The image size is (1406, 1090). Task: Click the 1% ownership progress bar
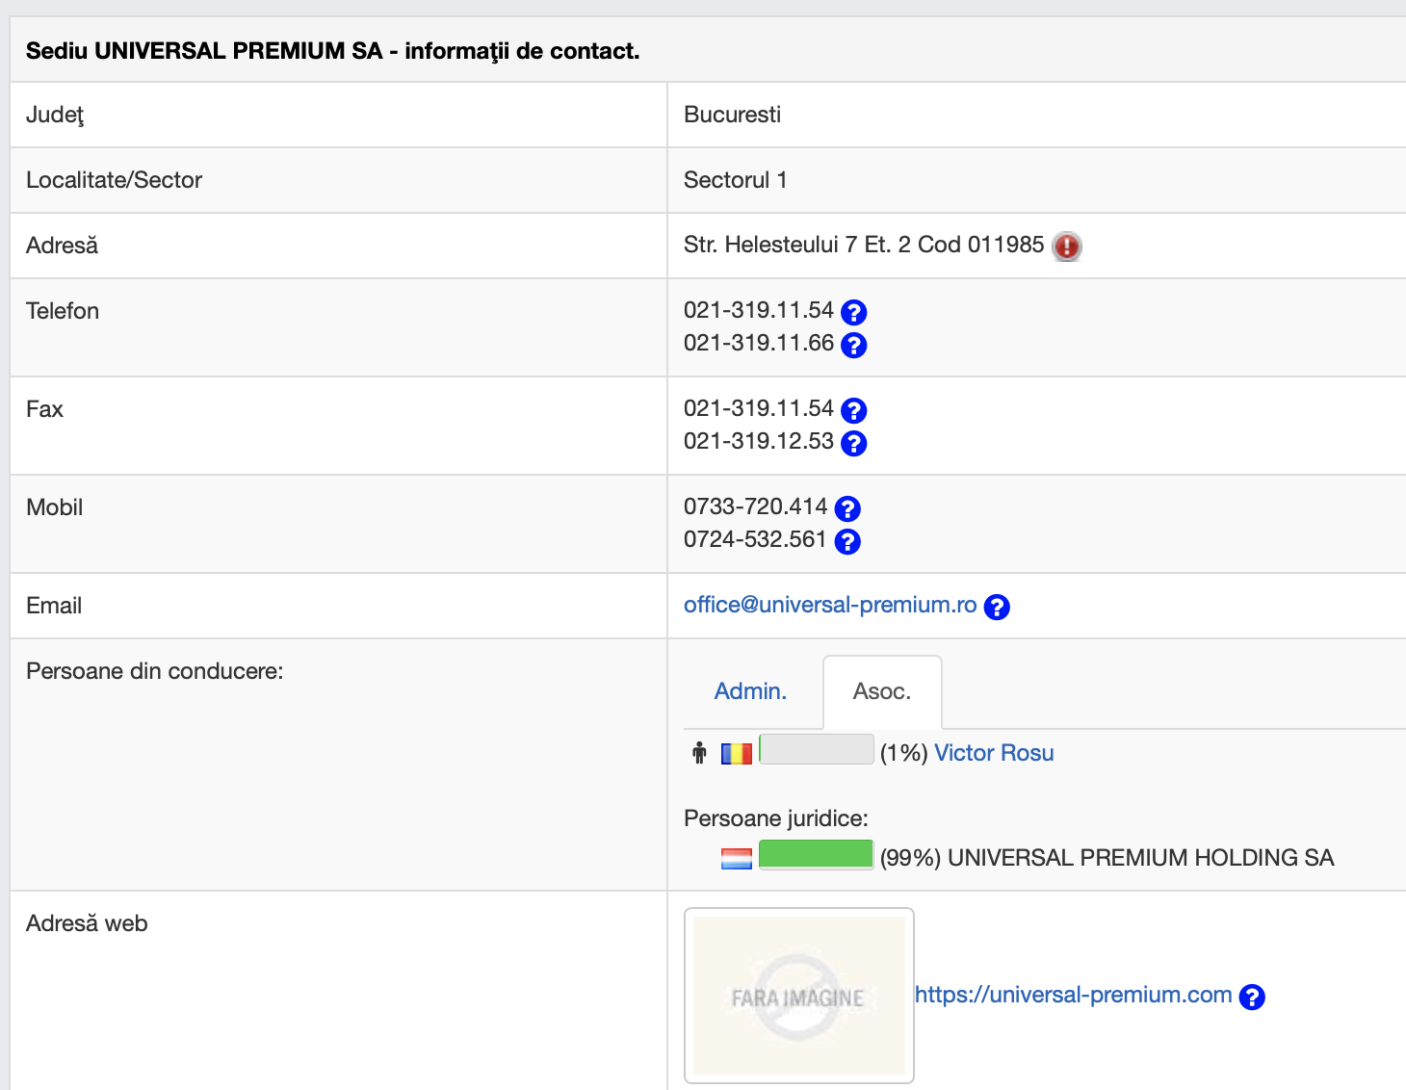coord(816,749)
